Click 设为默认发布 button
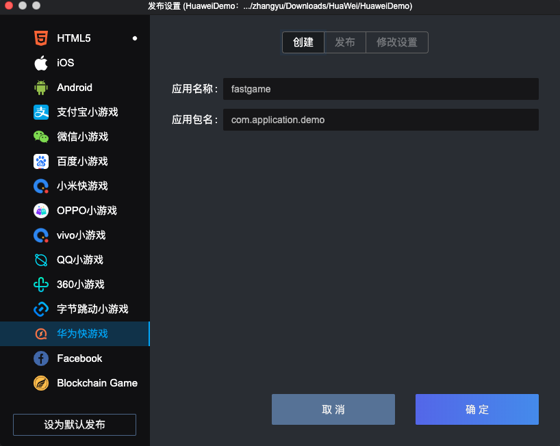 tap(75, 425)
